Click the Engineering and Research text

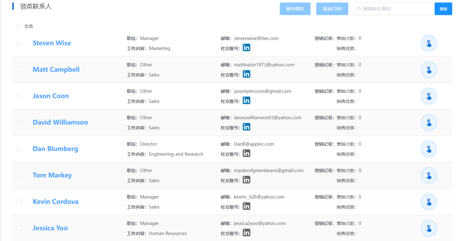point(176,154)
